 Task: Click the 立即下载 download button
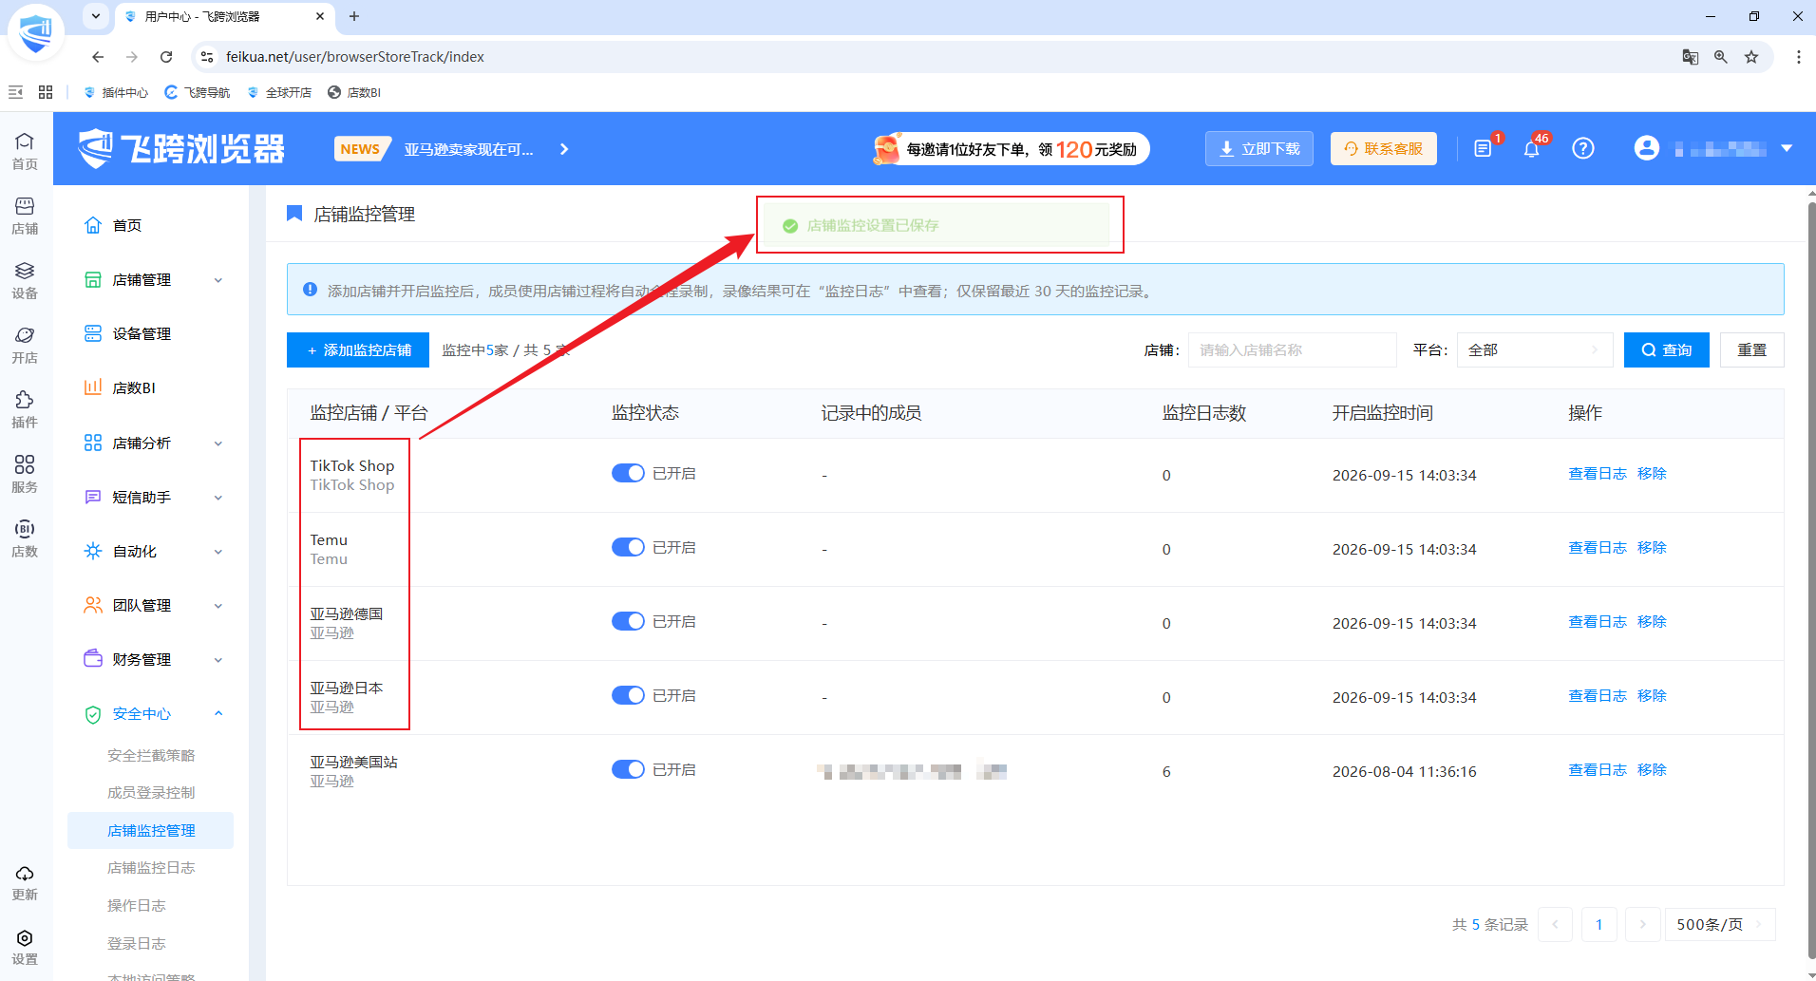tap(1259, 149)
